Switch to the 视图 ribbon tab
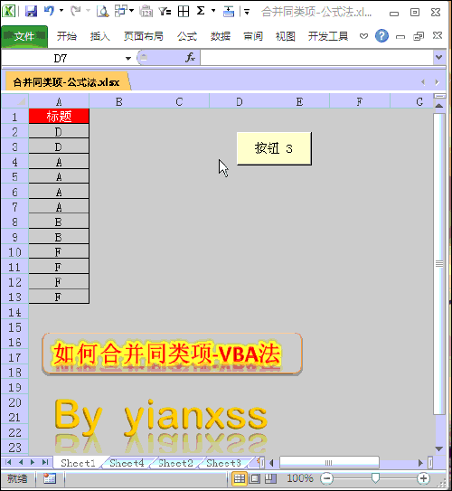The image size is (452, 491). [286, 36]
